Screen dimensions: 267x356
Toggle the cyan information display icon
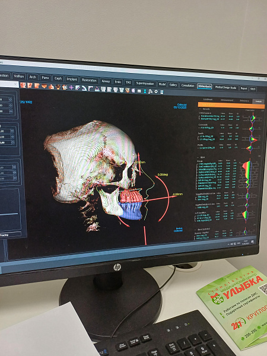point(145,91)
